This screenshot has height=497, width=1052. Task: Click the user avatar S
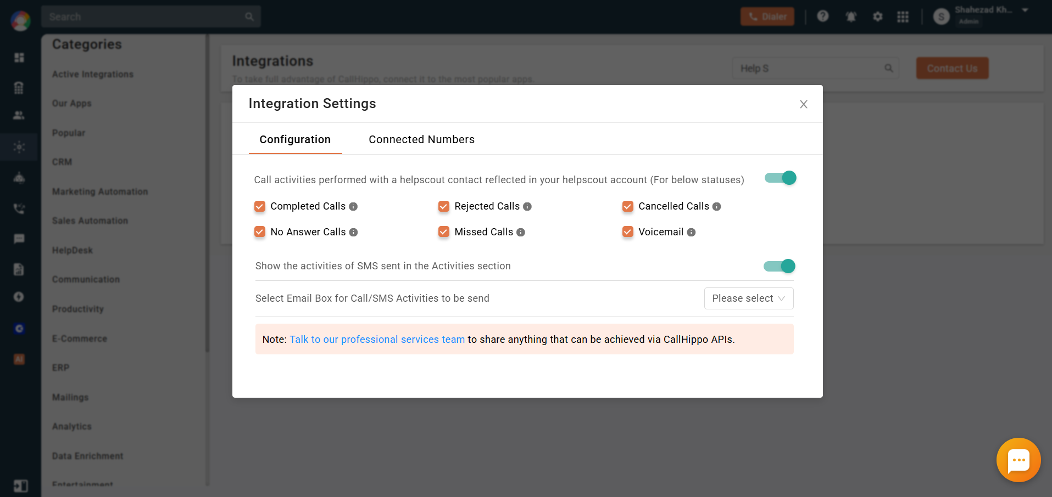point(942,17)
